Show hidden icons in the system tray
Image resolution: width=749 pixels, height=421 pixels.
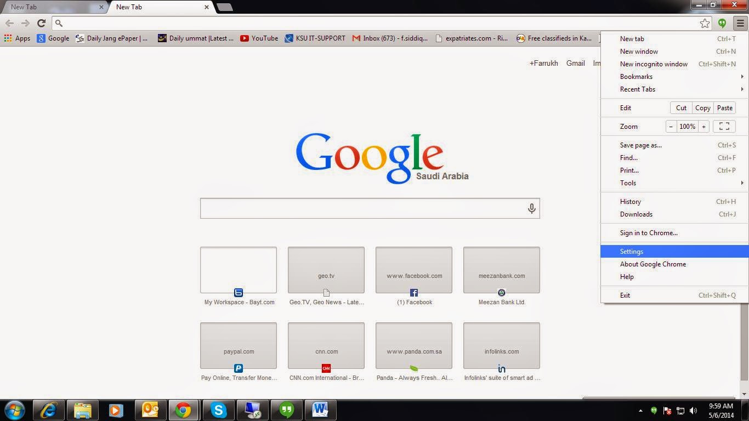(x=640, y=410)
